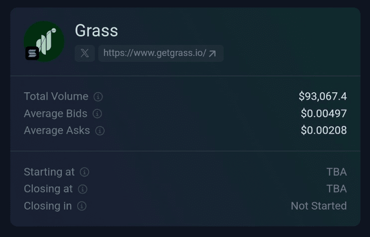Click the $0.00497 average bids value
Viewport: 370px width, 237px height.
pos(324,113)
